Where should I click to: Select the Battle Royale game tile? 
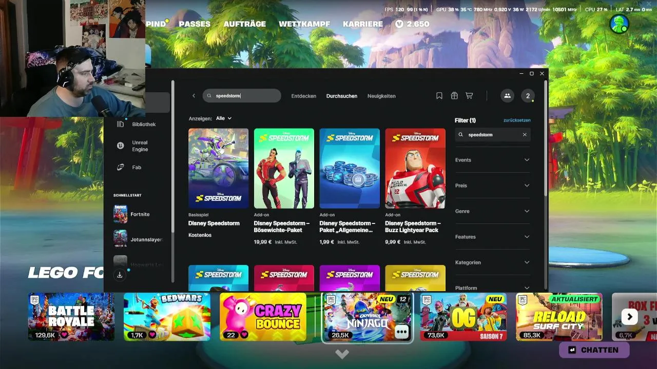[x=71, y=317]
